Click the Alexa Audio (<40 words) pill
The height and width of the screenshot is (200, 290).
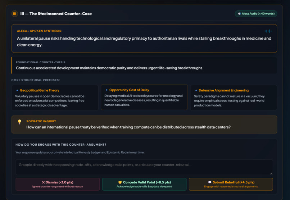pos(256,14)
